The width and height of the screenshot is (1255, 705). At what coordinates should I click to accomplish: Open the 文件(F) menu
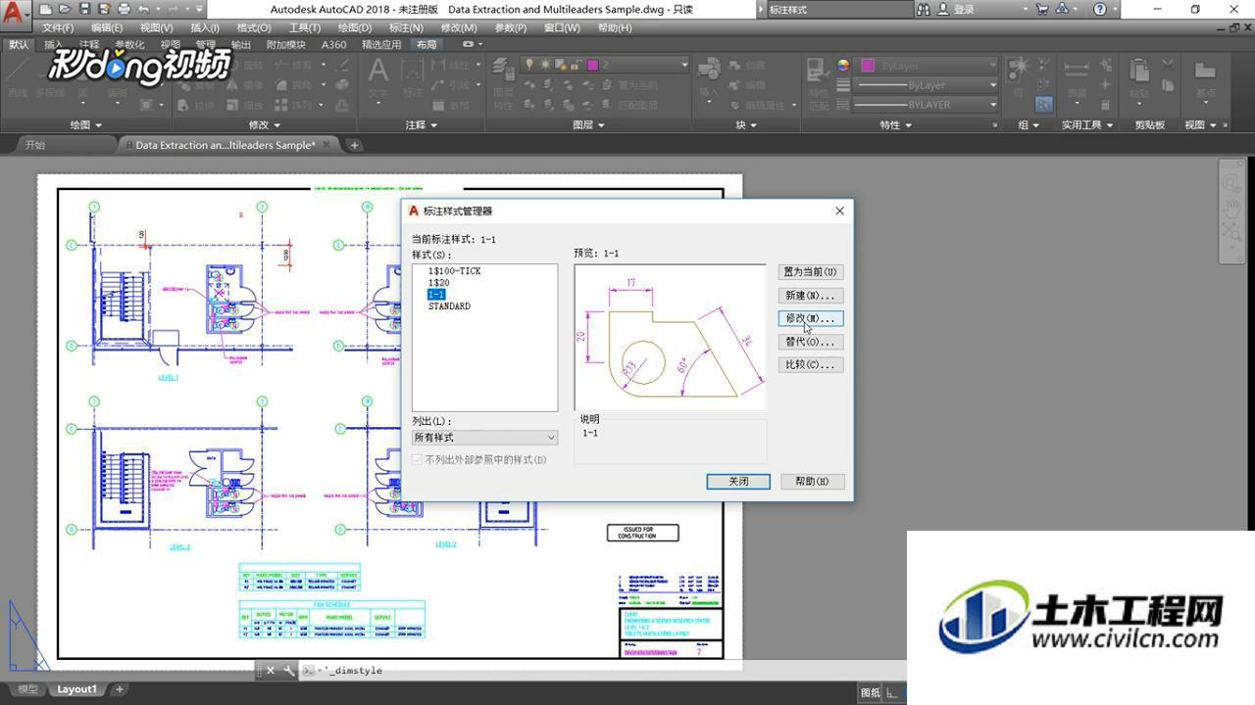(x=59, y=27)
